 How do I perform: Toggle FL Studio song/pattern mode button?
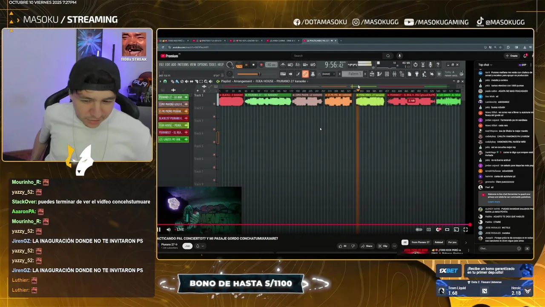point(240,65)
